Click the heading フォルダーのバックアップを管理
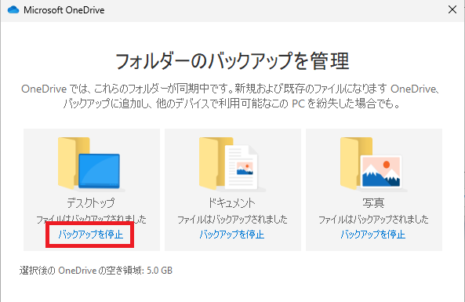Screen dimensions: 465x302 232,61
